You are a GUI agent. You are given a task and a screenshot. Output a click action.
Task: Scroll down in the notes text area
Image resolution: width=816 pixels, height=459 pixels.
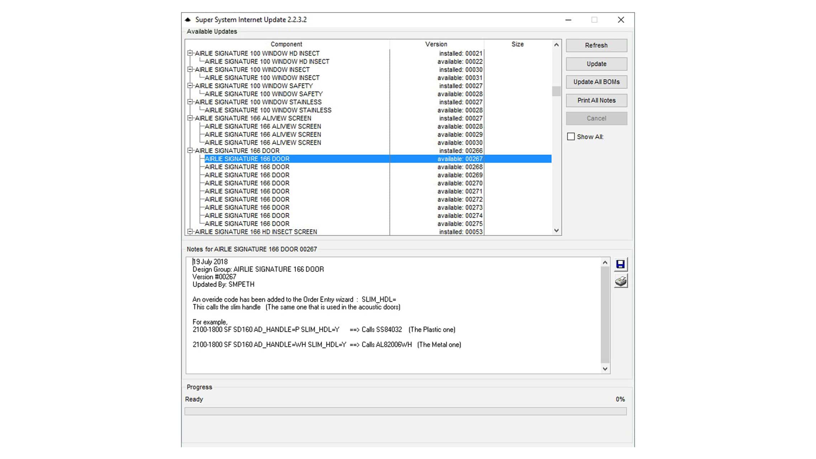(605, 368)
